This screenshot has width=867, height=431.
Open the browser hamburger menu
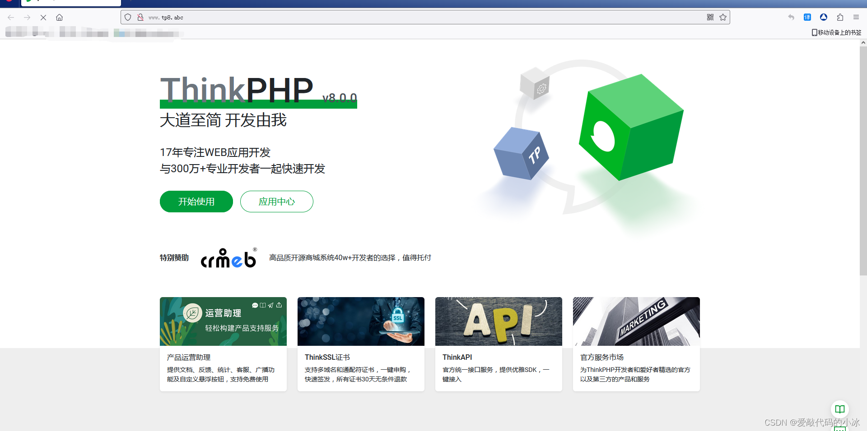pos(856,17)
